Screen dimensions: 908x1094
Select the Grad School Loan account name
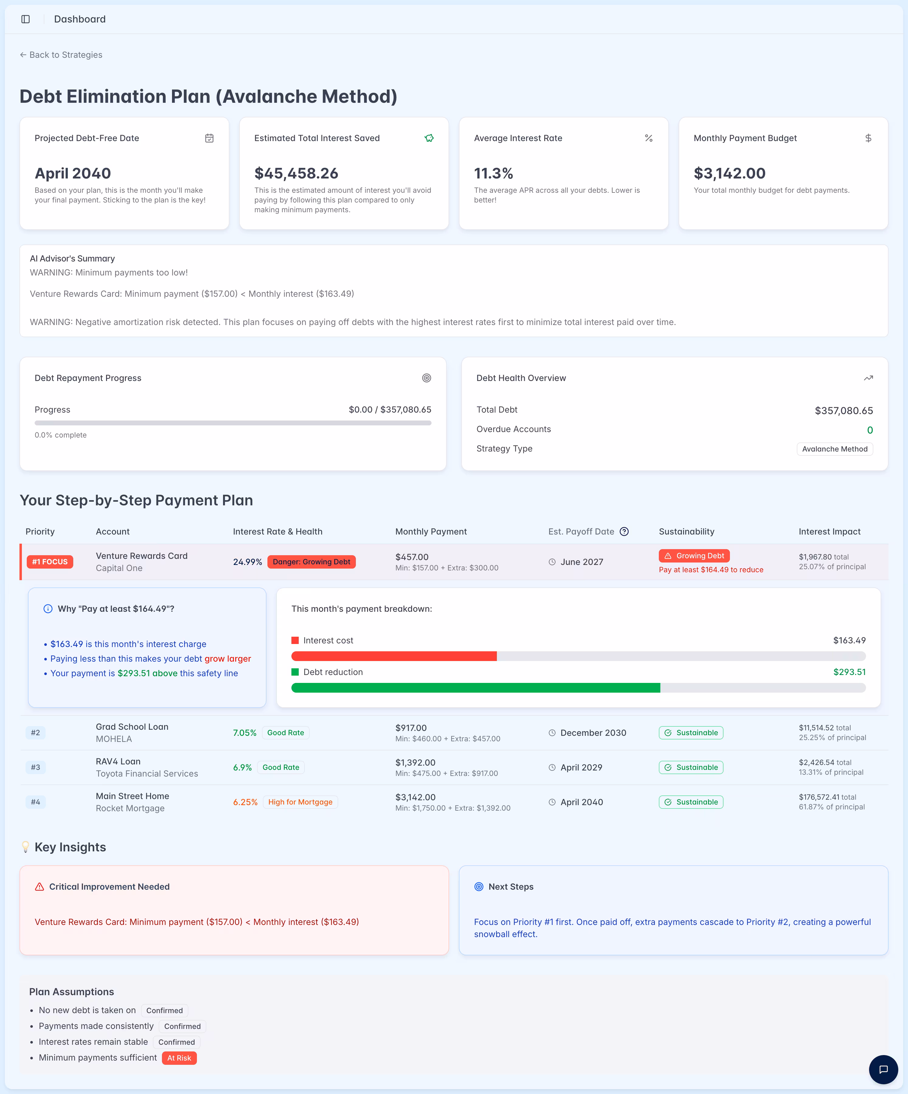[132, 727]
